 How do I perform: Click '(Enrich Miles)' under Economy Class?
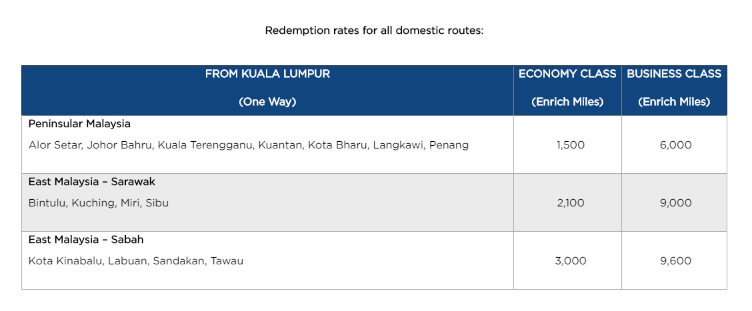pyautogui.click(x=567, y=102)
